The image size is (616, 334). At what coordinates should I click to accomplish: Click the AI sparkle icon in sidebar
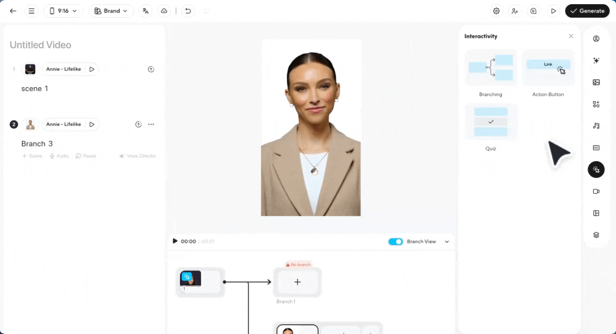coord(596,60)
